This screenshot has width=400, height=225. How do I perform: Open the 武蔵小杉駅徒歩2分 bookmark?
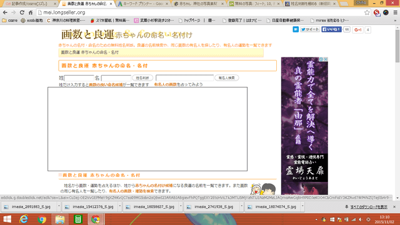coord(154,21)
